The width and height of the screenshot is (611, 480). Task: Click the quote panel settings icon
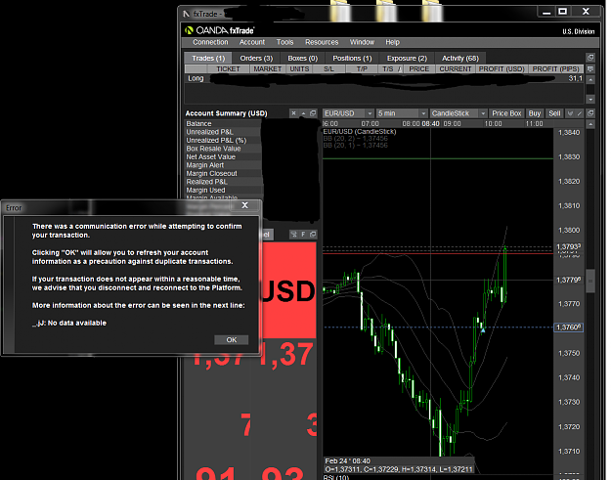[294, 235]
